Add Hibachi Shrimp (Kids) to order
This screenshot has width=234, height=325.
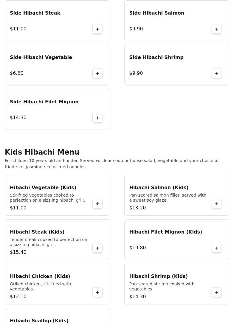click(x=217, y=292)
